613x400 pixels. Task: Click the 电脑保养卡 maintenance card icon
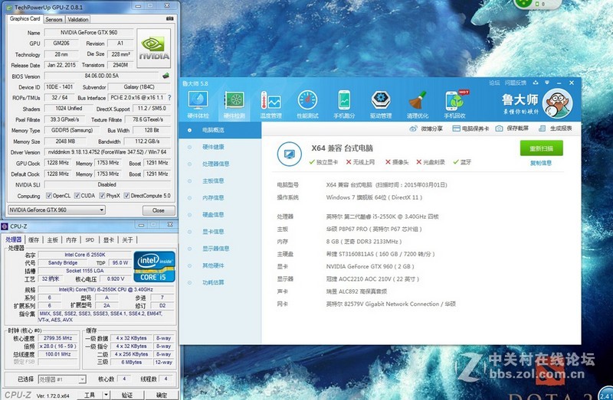coord(456,128)
